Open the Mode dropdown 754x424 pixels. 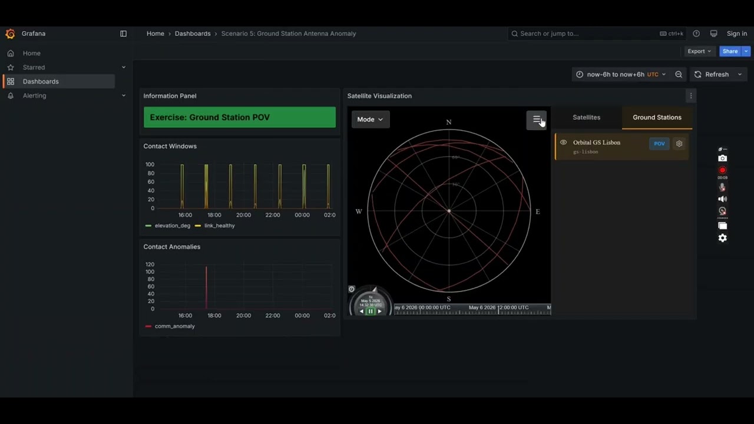click(370, 119)
